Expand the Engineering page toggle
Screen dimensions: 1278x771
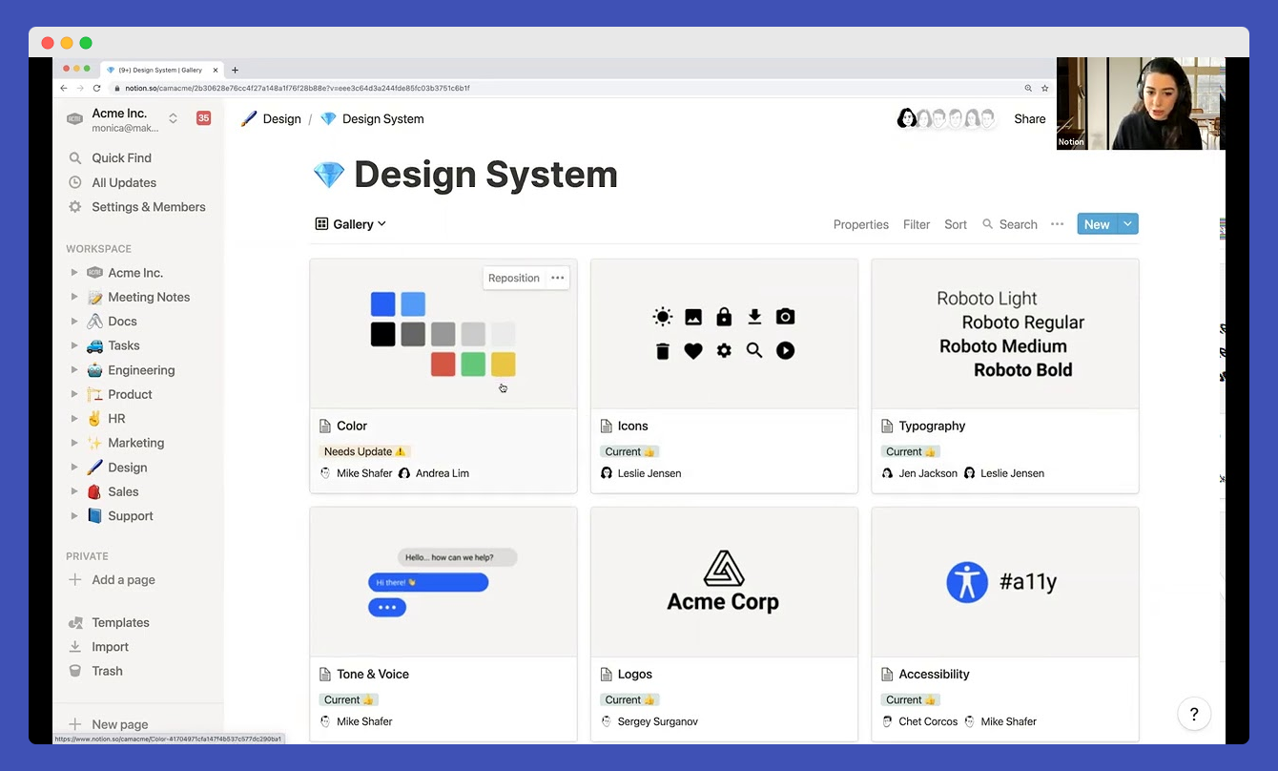point(74,370)
